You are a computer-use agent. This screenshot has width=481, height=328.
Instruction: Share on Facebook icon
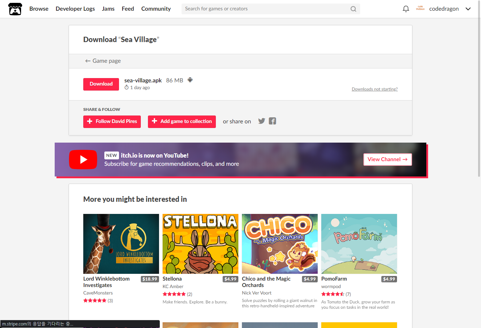point(272,121)
